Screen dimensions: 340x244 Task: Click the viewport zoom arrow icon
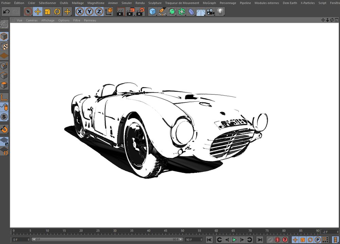coord(327,20)
